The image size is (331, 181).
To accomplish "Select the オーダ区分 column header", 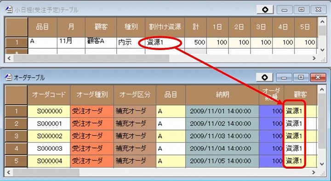I will tap(135, 95).
